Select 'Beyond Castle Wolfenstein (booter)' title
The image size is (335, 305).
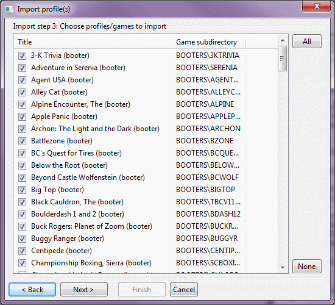(88, 178)
